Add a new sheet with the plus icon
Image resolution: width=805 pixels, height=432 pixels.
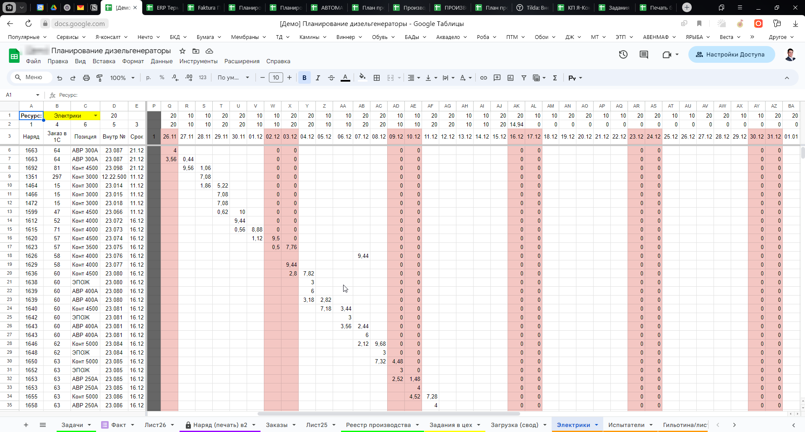tap(26, 425)
